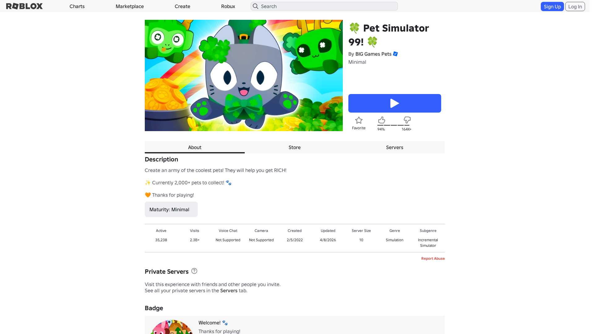594x334 pixels.
Task: Click the Log In button
Action: click(575, 6)
